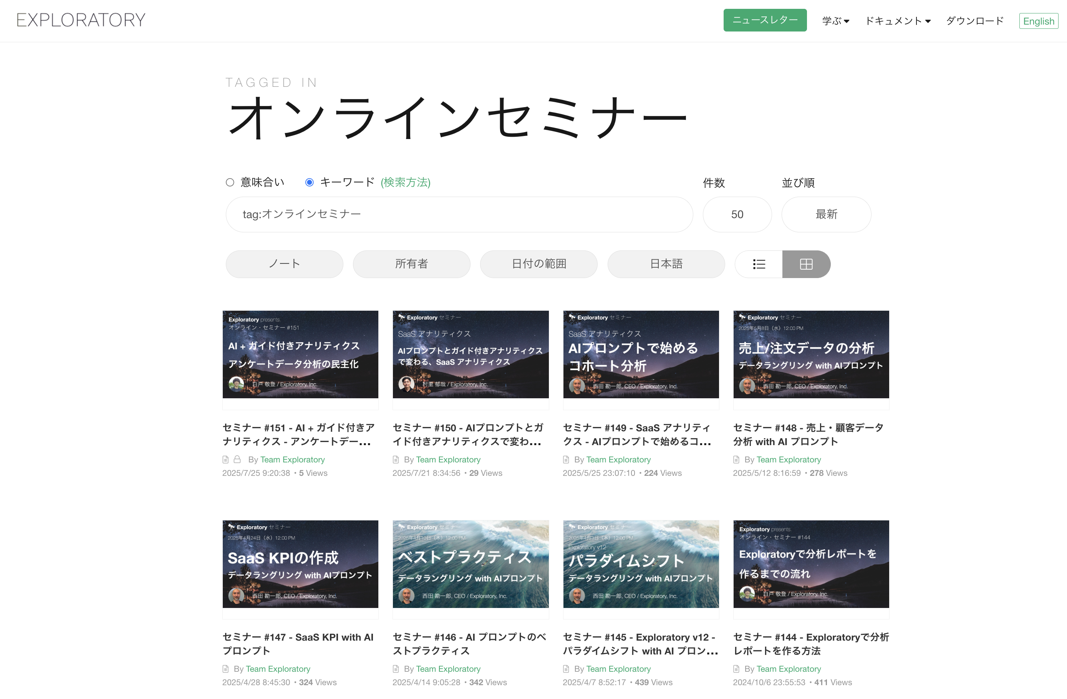The height and width of the screenshot is (699, 1067).
Task: Click note document icon under セミナー #145
Action: pyautogui.click(x=566, y=669)
